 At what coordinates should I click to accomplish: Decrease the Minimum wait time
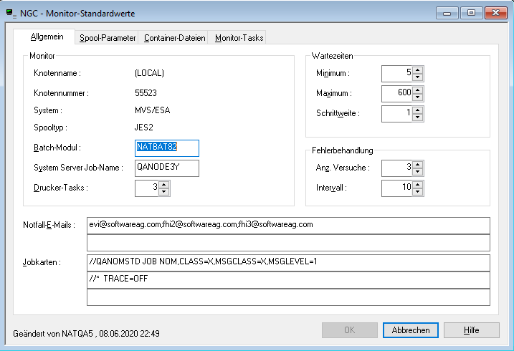[x=417, y=77]
